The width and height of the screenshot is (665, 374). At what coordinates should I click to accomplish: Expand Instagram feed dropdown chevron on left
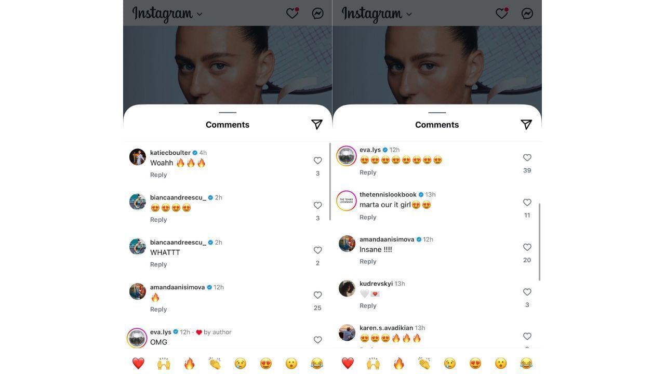point(199,14)
